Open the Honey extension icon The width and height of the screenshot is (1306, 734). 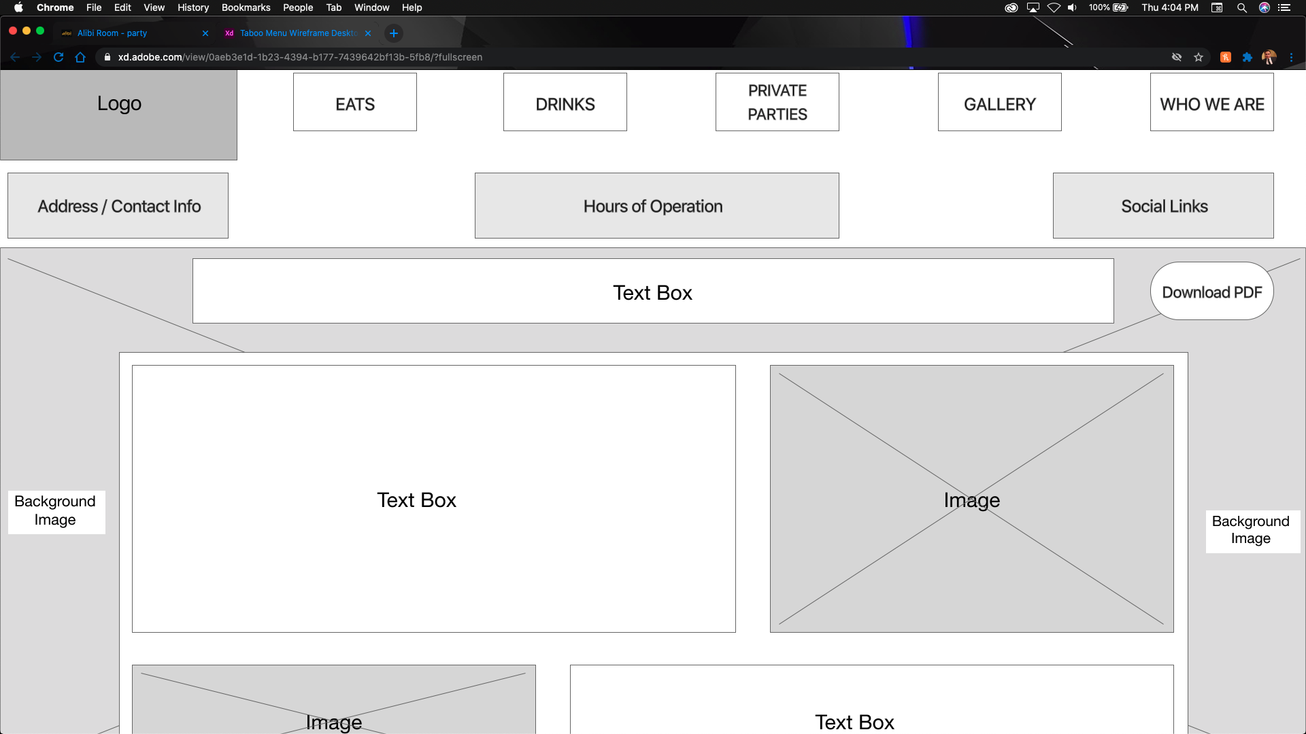click(x=1226, y=57)
